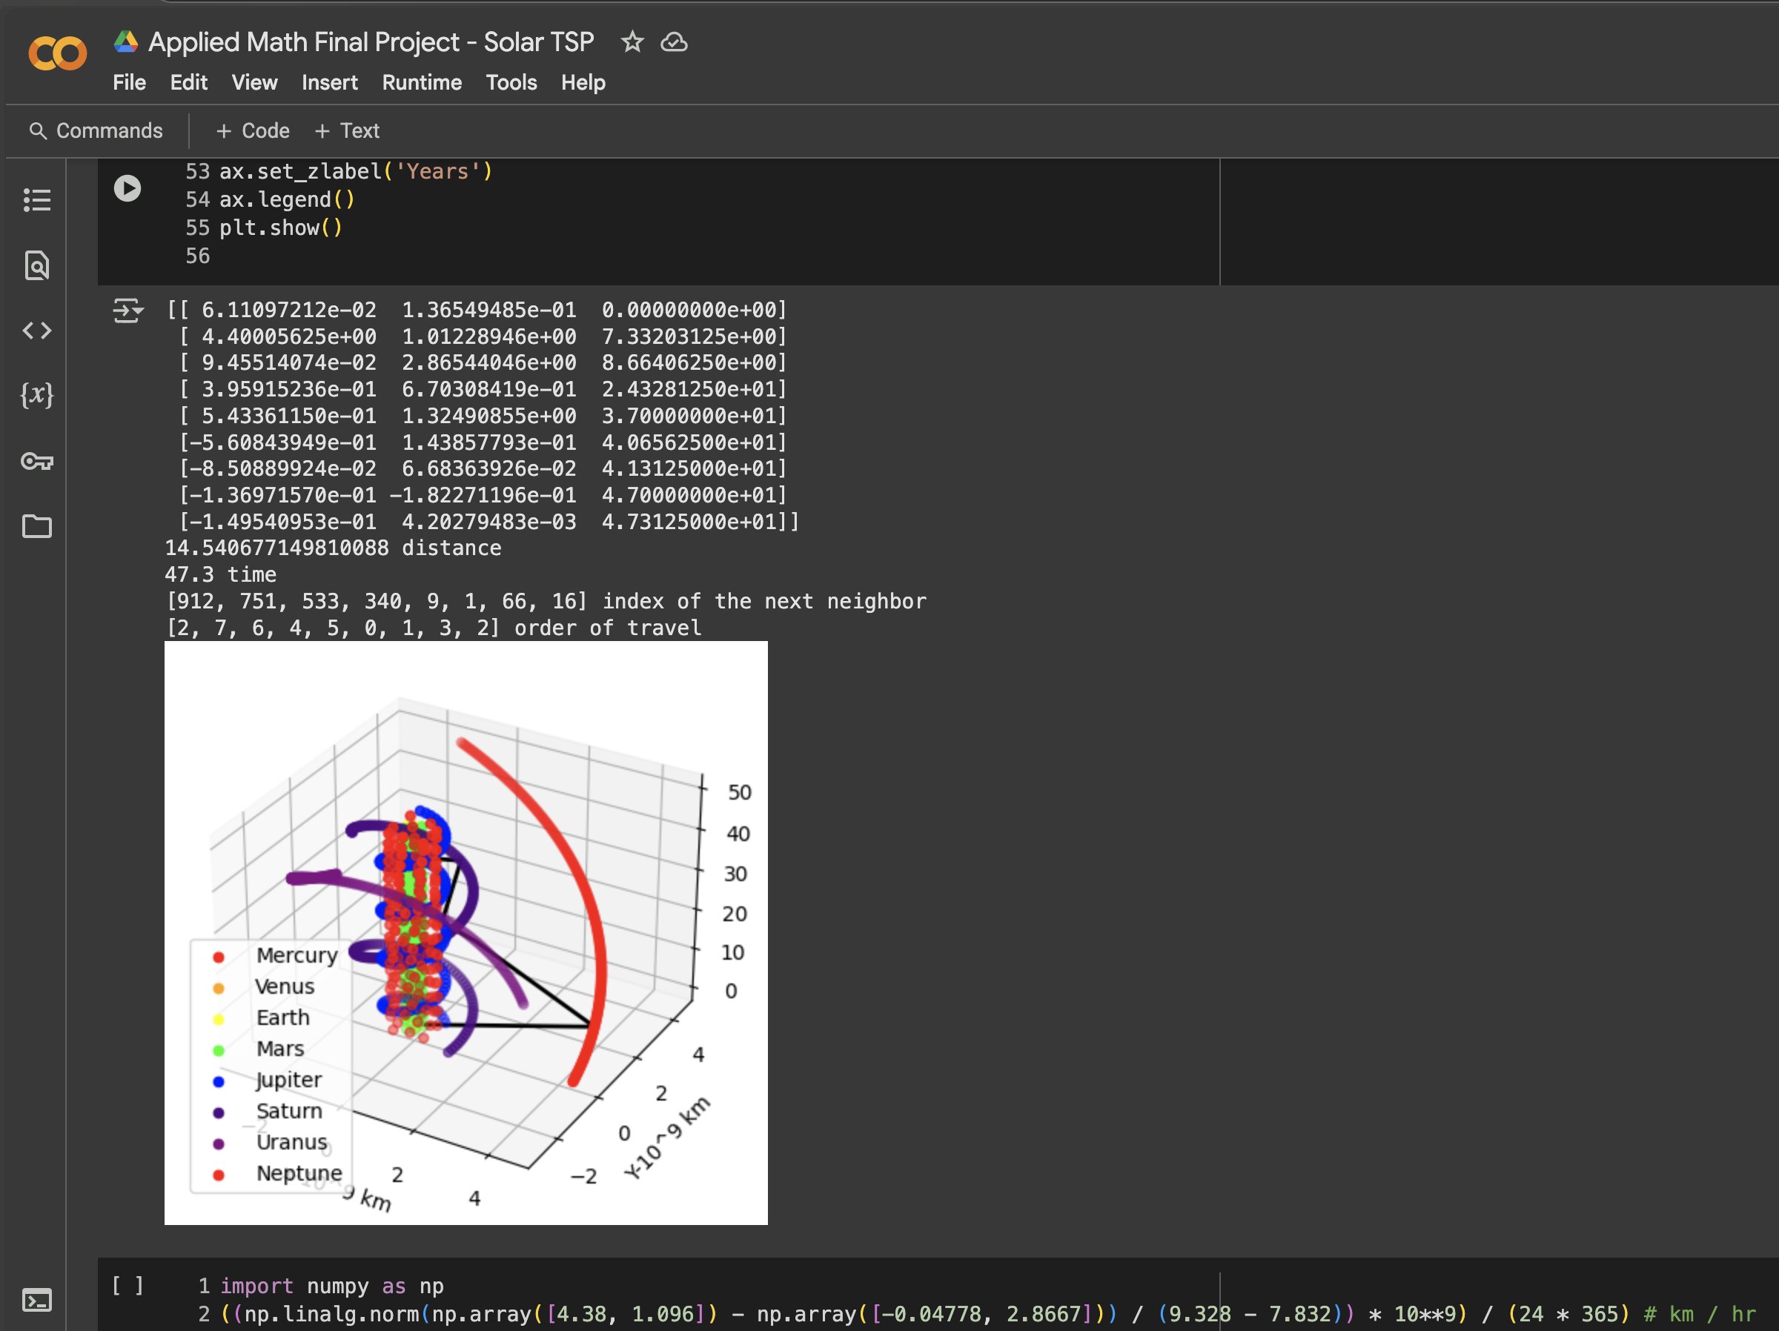Click empty execution bracket of numpy cell

click(127, 1285)
